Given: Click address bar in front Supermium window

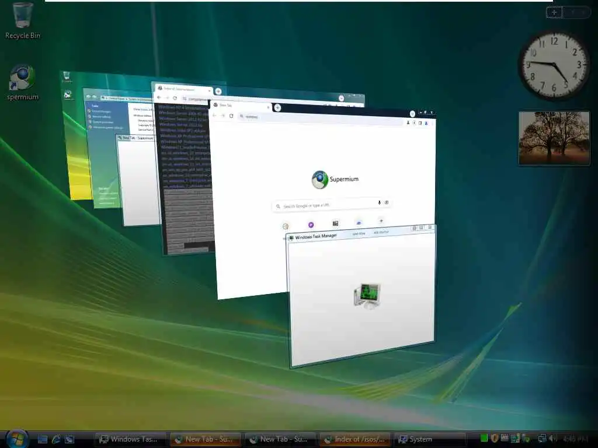Looking at the screenshot, I should click(321, 118).
